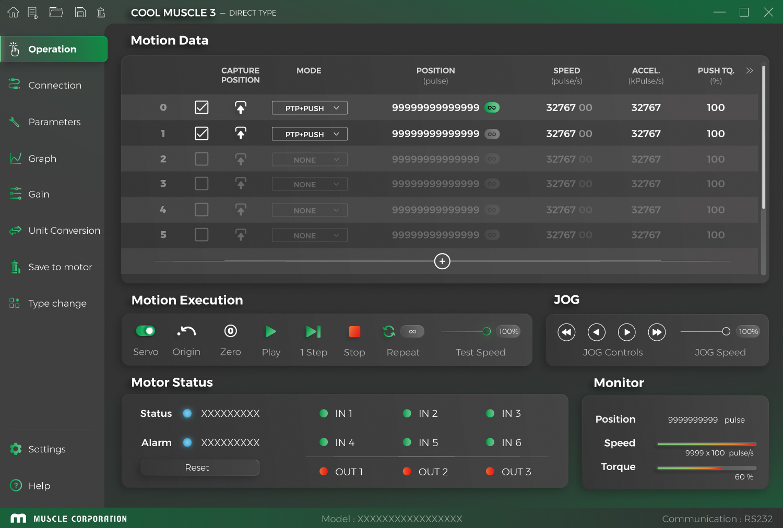Open row 0 PTP+PUSH mode dropdown

pos(310,108)
